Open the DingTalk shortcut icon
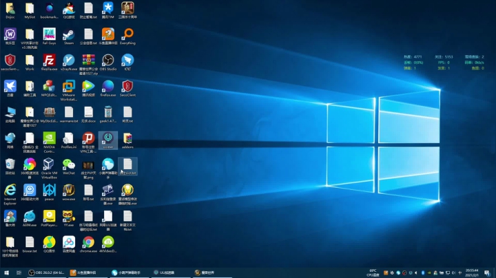The image size is (496, 278). [127, 62]
